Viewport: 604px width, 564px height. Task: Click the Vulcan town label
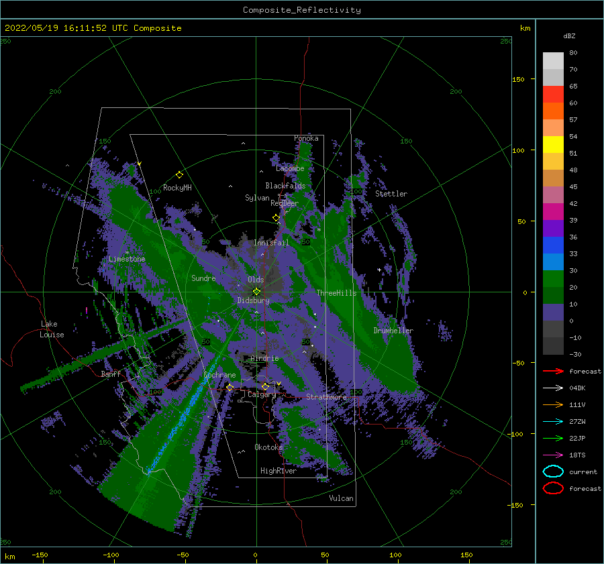(341, 498)
